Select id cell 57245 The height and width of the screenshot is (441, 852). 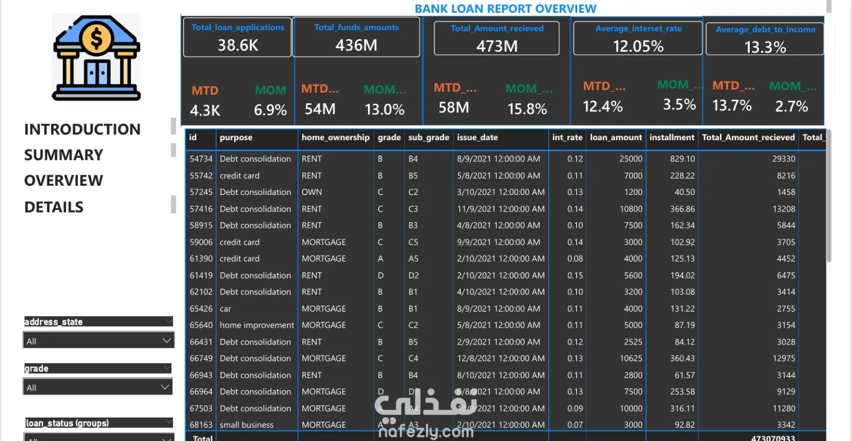(201, 192)
